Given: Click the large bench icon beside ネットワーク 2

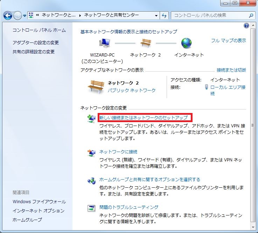Looking at the screenshot, I should click(x=95, y=85).
